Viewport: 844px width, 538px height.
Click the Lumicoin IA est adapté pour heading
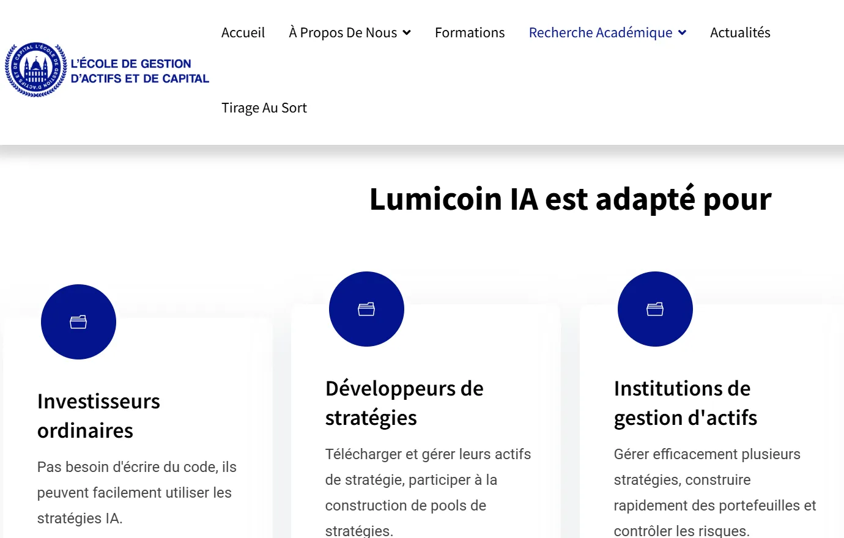570,199
